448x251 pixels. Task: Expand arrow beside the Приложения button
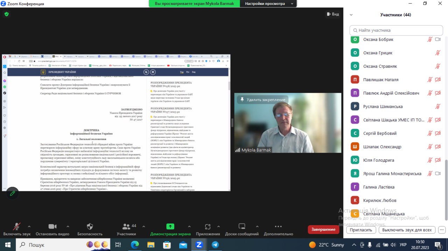219,226
